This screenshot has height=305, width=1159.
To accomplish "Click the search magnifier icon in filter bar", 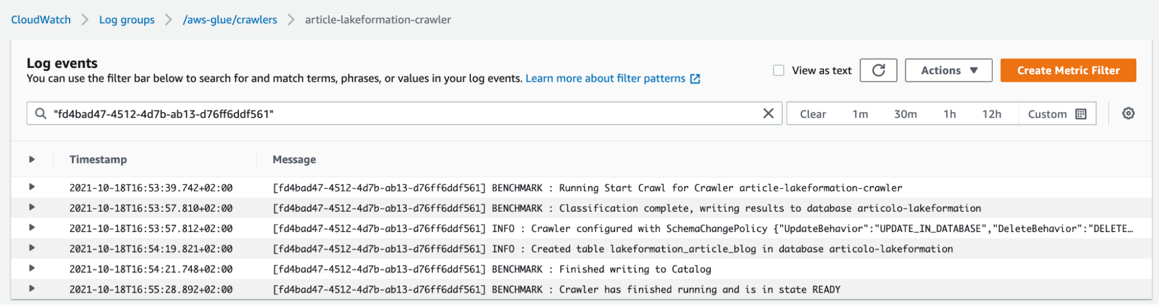I will (41, 114).
